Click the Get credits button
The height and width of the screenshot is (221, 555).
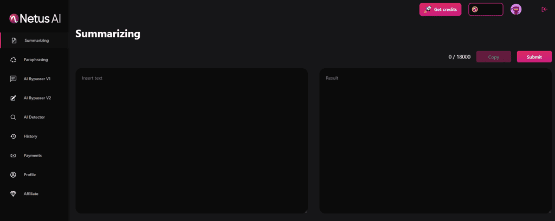pos(440,9)
